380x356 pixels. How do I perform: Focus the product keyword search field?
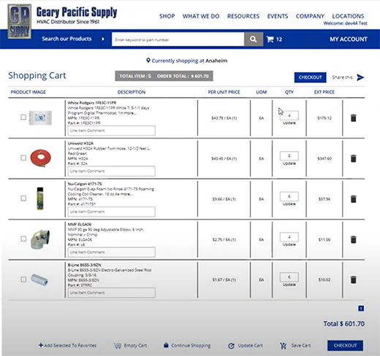tap(178, 39)
